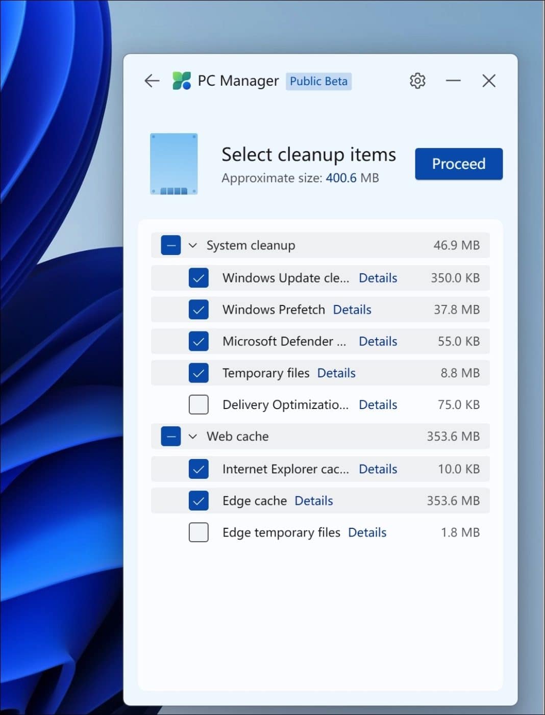Open Details for Internet Explorer cache
545x715 pixels.
coord(378,469)
